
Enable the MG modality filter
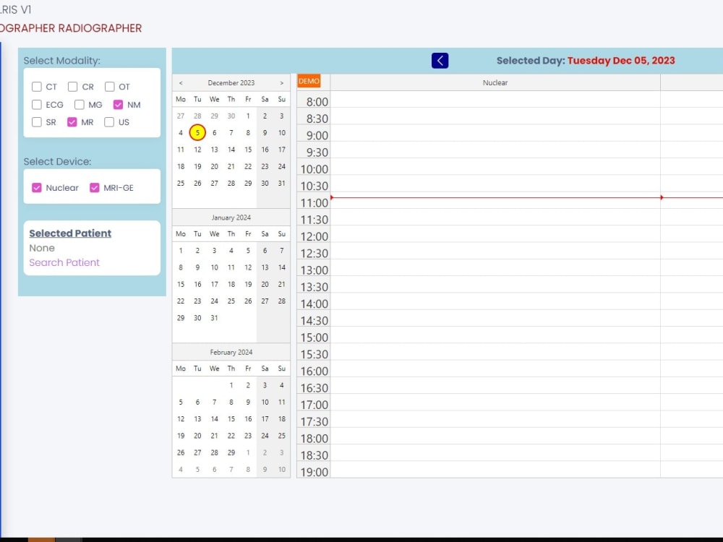tap(80, 104)
